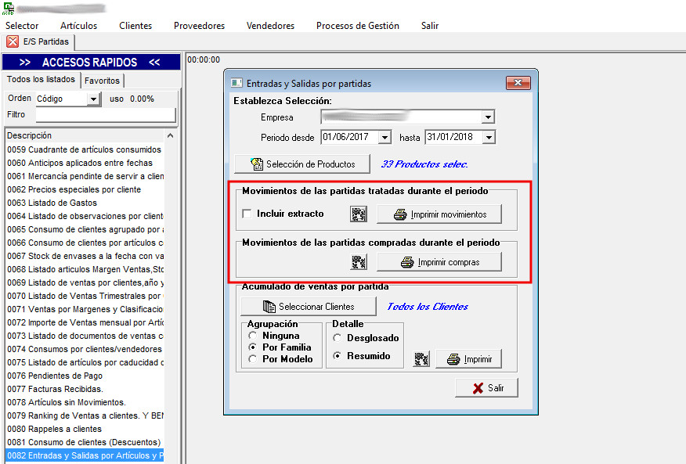Click the application logo icon in title bar
This screenshot has height=464, width=686.
tap(9, 8)
